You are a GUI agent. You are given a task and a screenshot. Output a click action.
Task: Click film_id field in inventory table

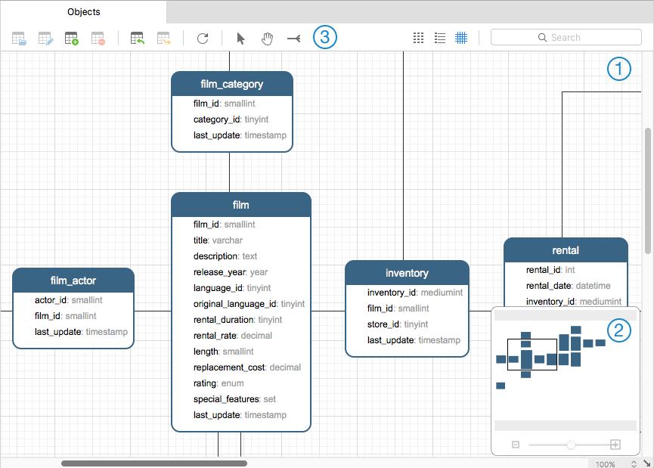point(398,308)
